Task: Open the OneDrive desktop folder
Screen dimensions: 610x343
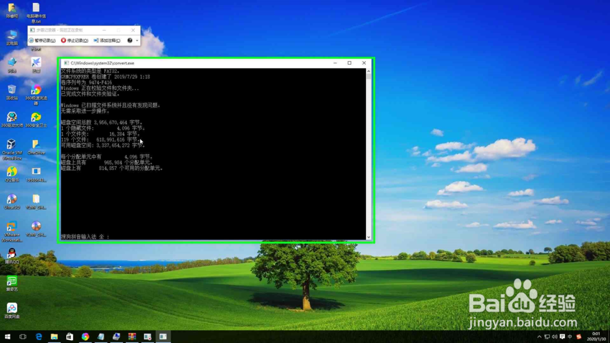Action: tap(36, 147)
